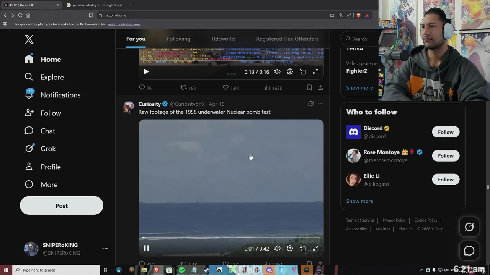Open Explore in the sidebar
This screenshot has height=275, width=490.
pyautogui.click(x=44, y=77)
